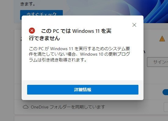This screenshot has height=121, width=168.
Task: Click the body text about Windows 10 更新プログラム
Action: click(79, 54)
